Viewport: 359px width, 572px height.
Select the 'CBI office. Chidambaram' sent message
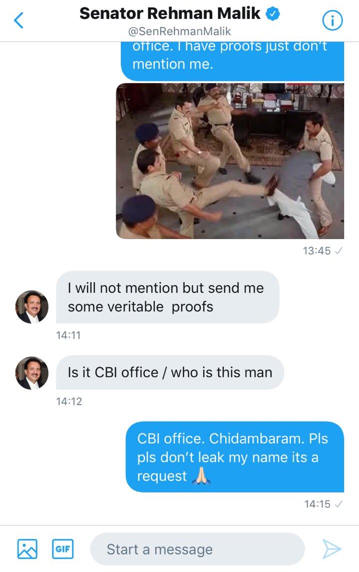click(235, 456)
